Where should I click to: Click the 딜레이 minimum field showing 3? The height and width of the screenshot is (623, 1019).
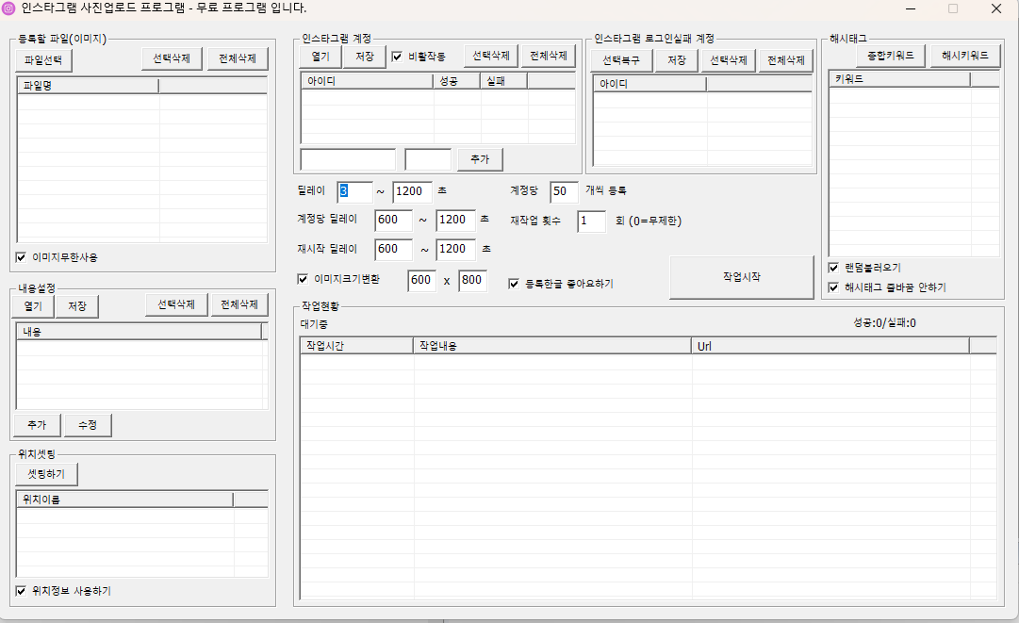point(354,191)
